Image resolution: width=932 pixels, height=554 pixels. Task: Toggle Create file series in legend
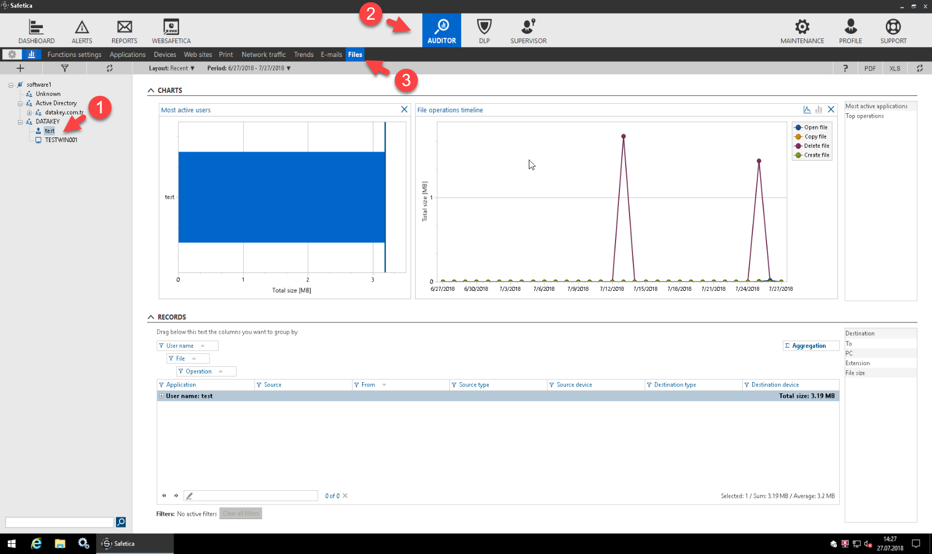pyautogui.click(x=811, y=155)
